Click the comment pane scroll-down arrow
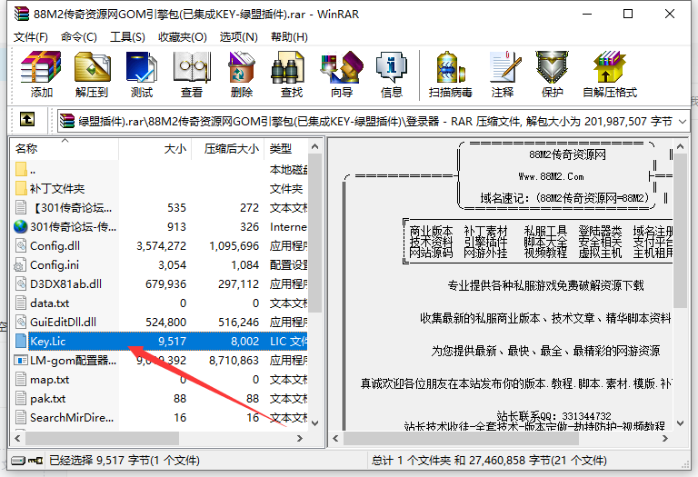This screenshot has height=477, width=698. pyautogui.click(x=680, y=423)
